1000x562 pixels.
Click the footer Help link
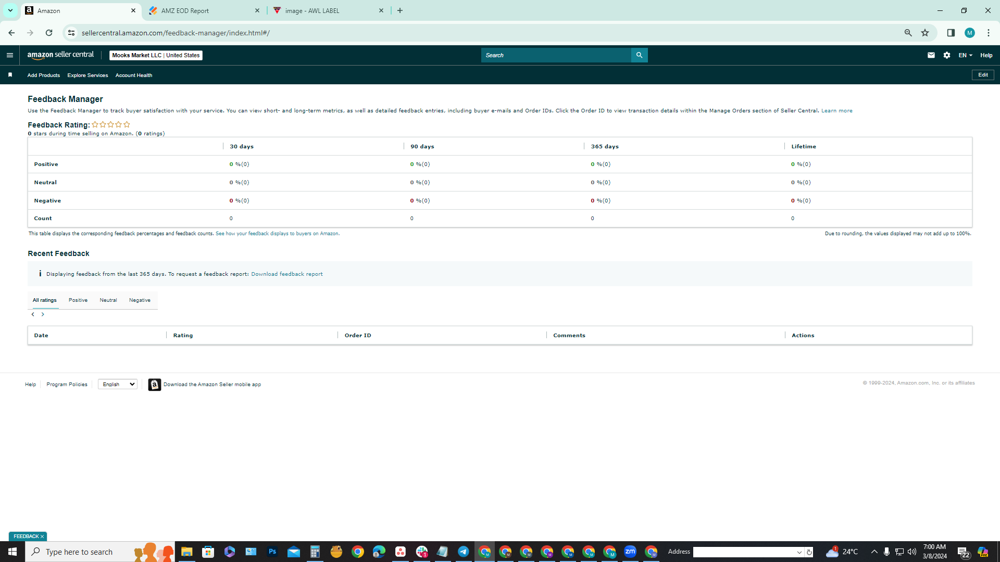tap(30, 385)
